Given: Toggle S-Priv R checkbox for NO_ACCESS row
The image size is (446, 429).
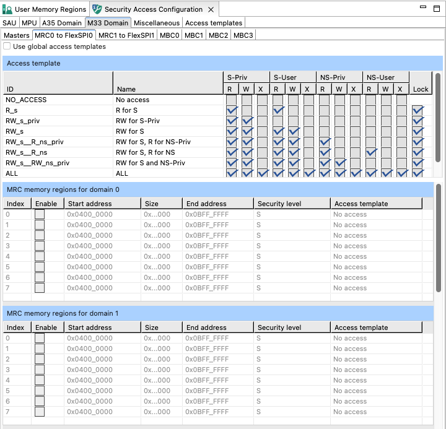Looking at the screenshot, I should pos(232,100).
